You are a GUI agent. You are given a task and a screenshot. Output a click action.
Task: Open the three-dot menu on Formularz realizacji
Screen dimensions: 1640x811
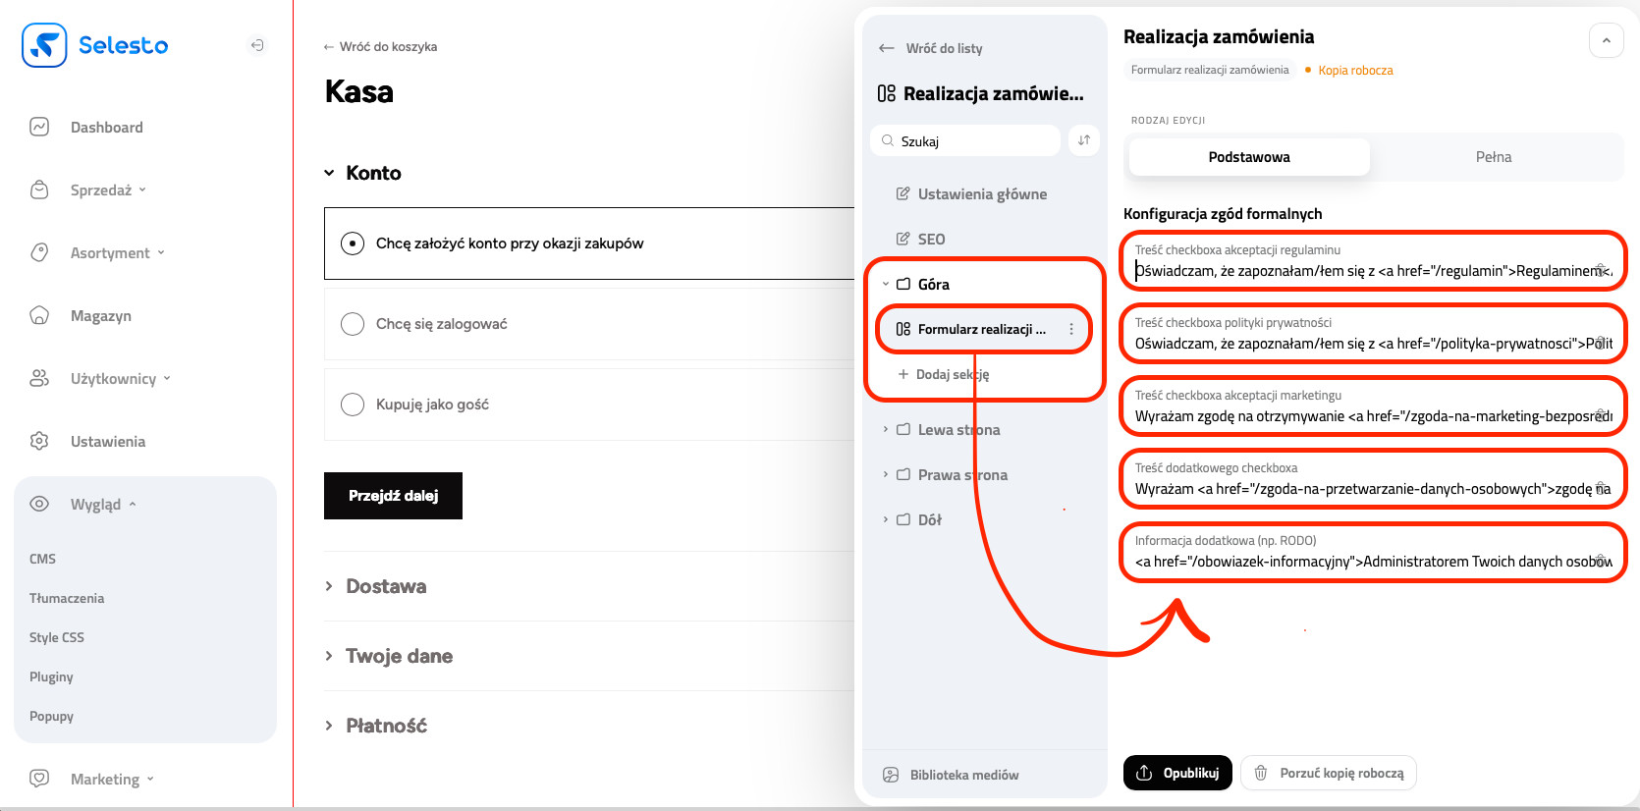[x=1071, y=330]
